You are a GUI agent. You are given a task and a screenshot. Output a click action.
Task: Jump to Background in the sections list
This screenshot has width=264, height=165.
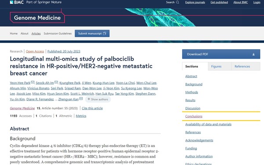pyautogui.click(x=194, y=84)
